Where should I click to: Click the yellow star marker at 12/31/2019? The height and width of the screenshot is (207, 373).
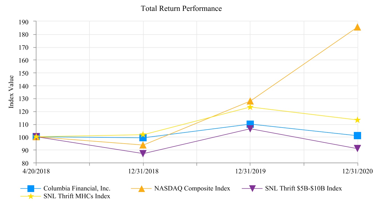point(250,107)
